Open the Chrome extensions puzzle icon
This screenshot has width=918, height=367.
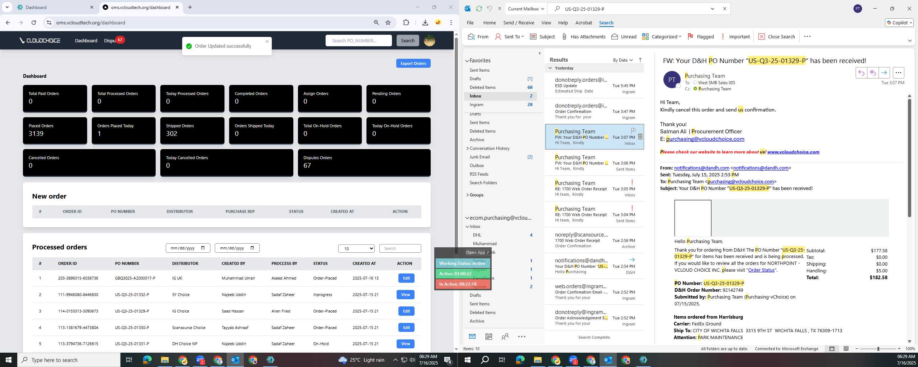click(406, 23)
